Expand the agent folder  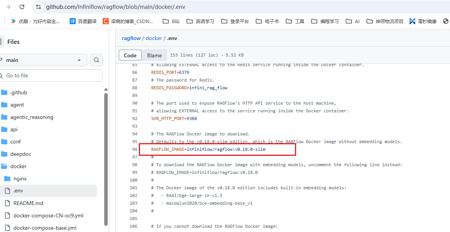[17, 105]
